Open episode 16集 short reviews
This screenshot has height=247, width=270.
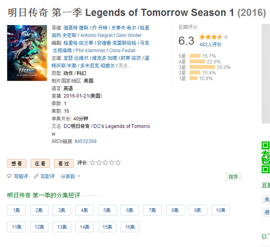130,227
